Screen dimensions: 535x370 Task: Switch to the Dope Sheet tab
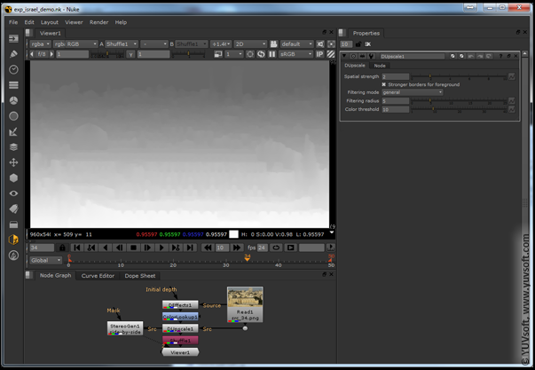[x=140, y=276]
